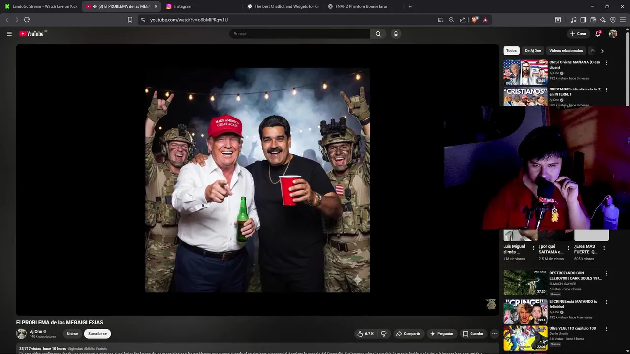Open options for CRISTO viene MAÑANA video
Viewport: 630px width, 354px height.
tap(606, 63)
